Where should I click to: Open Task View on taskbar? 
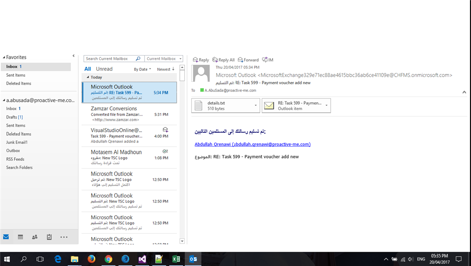click(x=40, y=259)
